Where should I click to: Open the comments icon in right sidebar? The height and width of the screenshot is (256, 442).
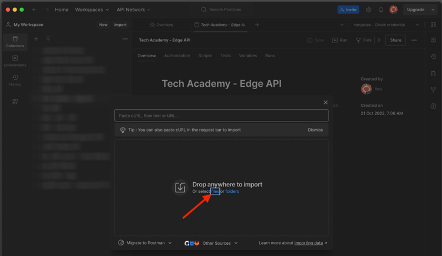pos(433,40)
